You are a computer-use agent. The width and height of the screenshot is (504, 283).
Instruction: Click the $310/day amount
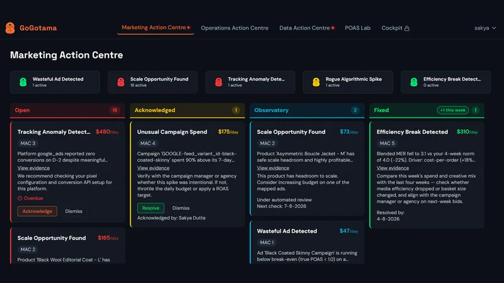467,132
